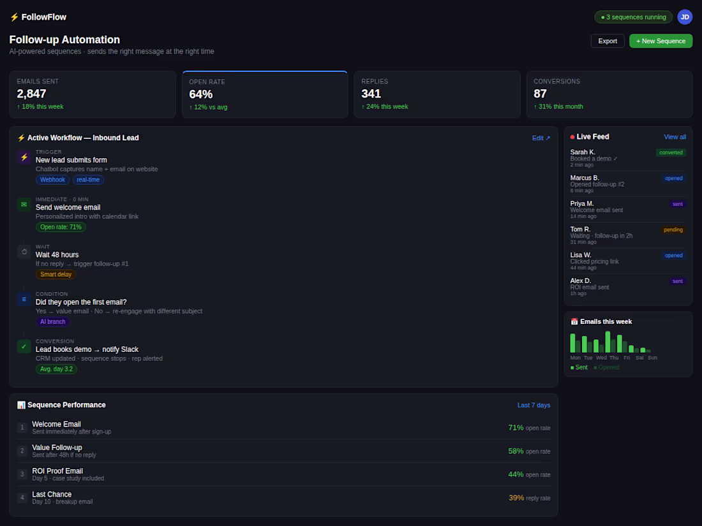
Task: Toggle the Sent legend in the email chart
Action: click(579, 367)
